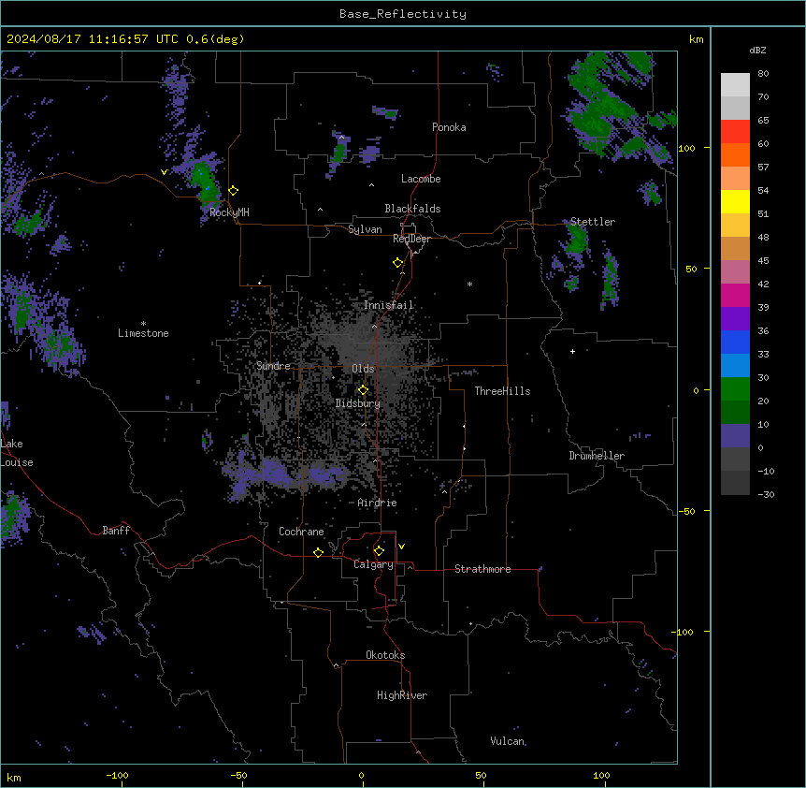The width and height of the screenshot is (806, 788).
Task: Click the Stettler label
Action: [x=592, y=222]
